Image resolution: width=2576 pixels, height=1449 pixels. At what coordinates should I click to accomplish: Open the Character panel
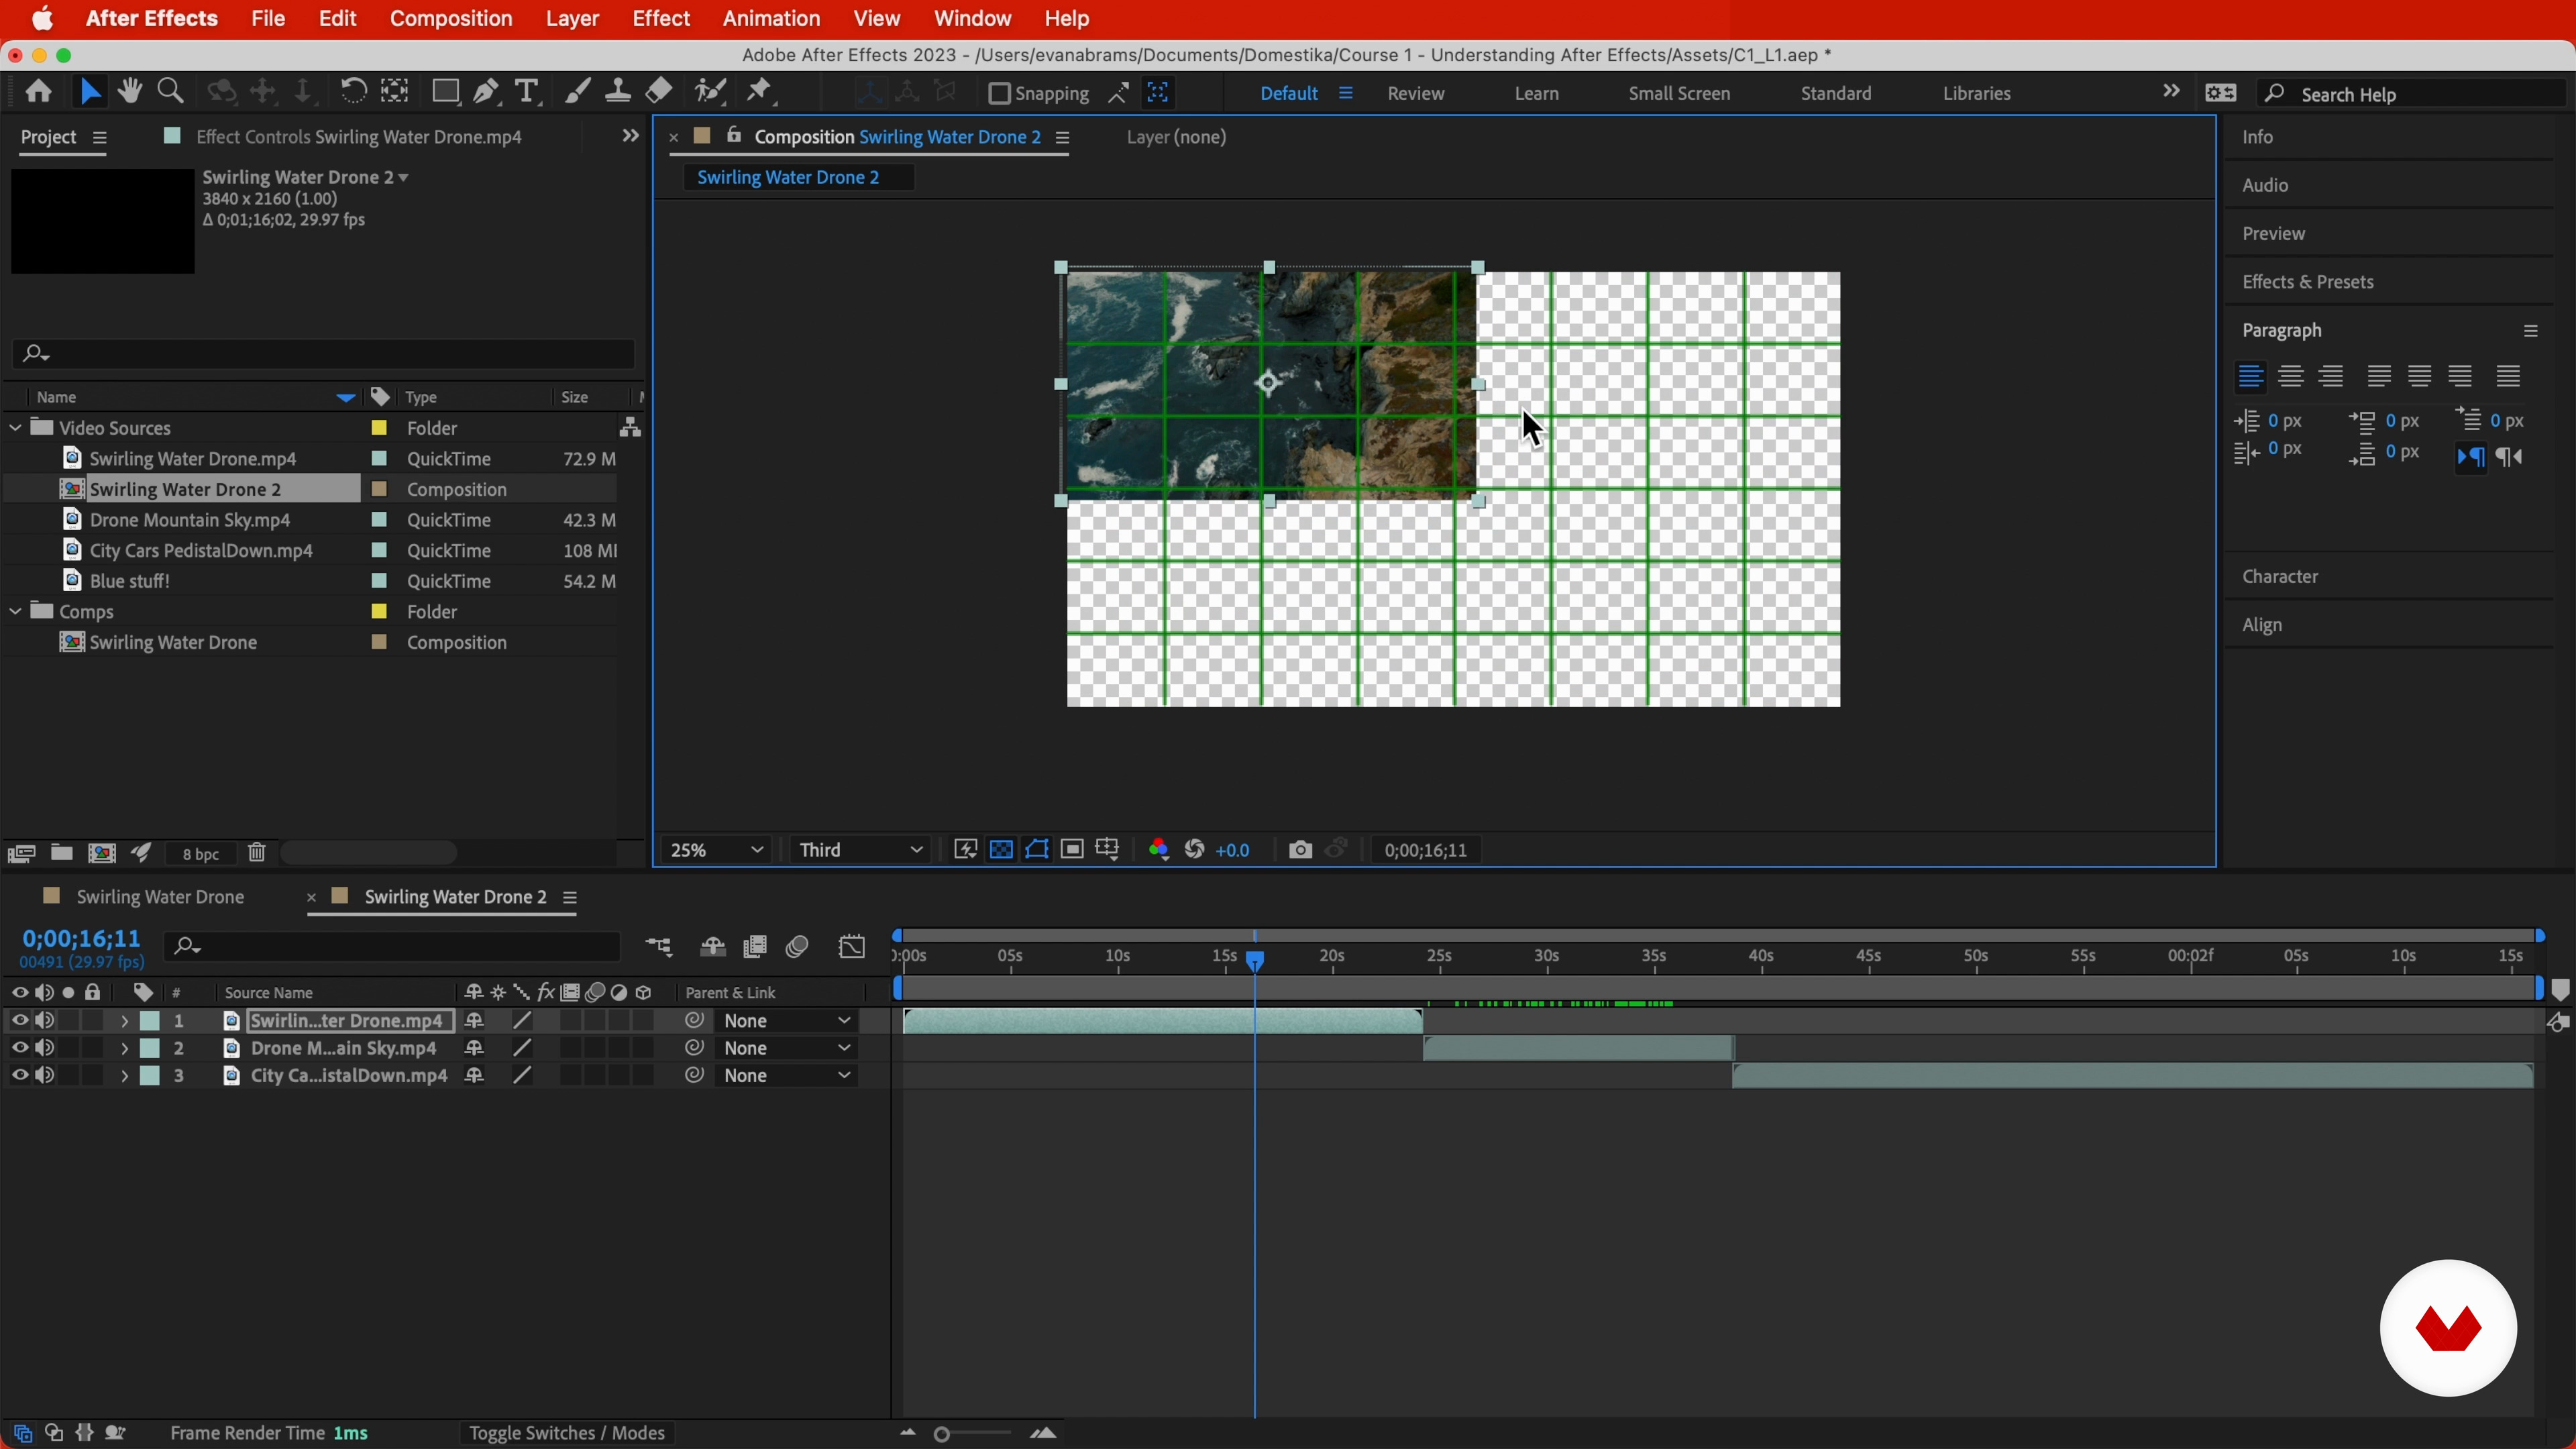point(2279,577)
